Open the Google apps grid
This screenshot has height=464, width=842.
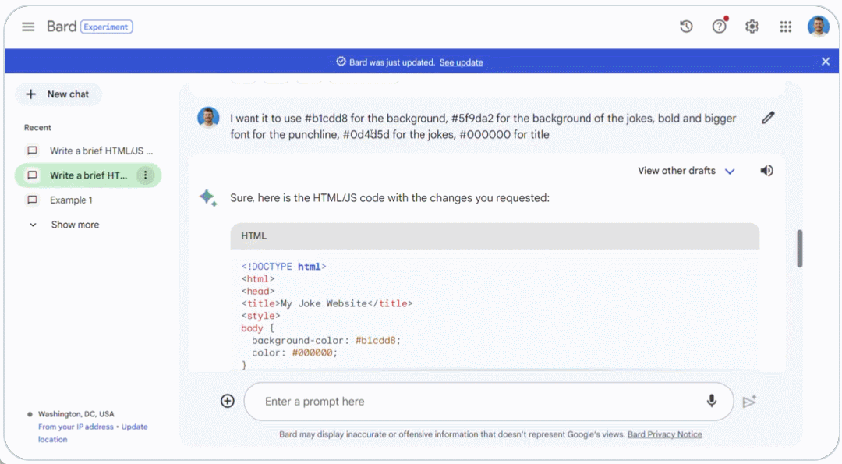click(x=785, y=27)
